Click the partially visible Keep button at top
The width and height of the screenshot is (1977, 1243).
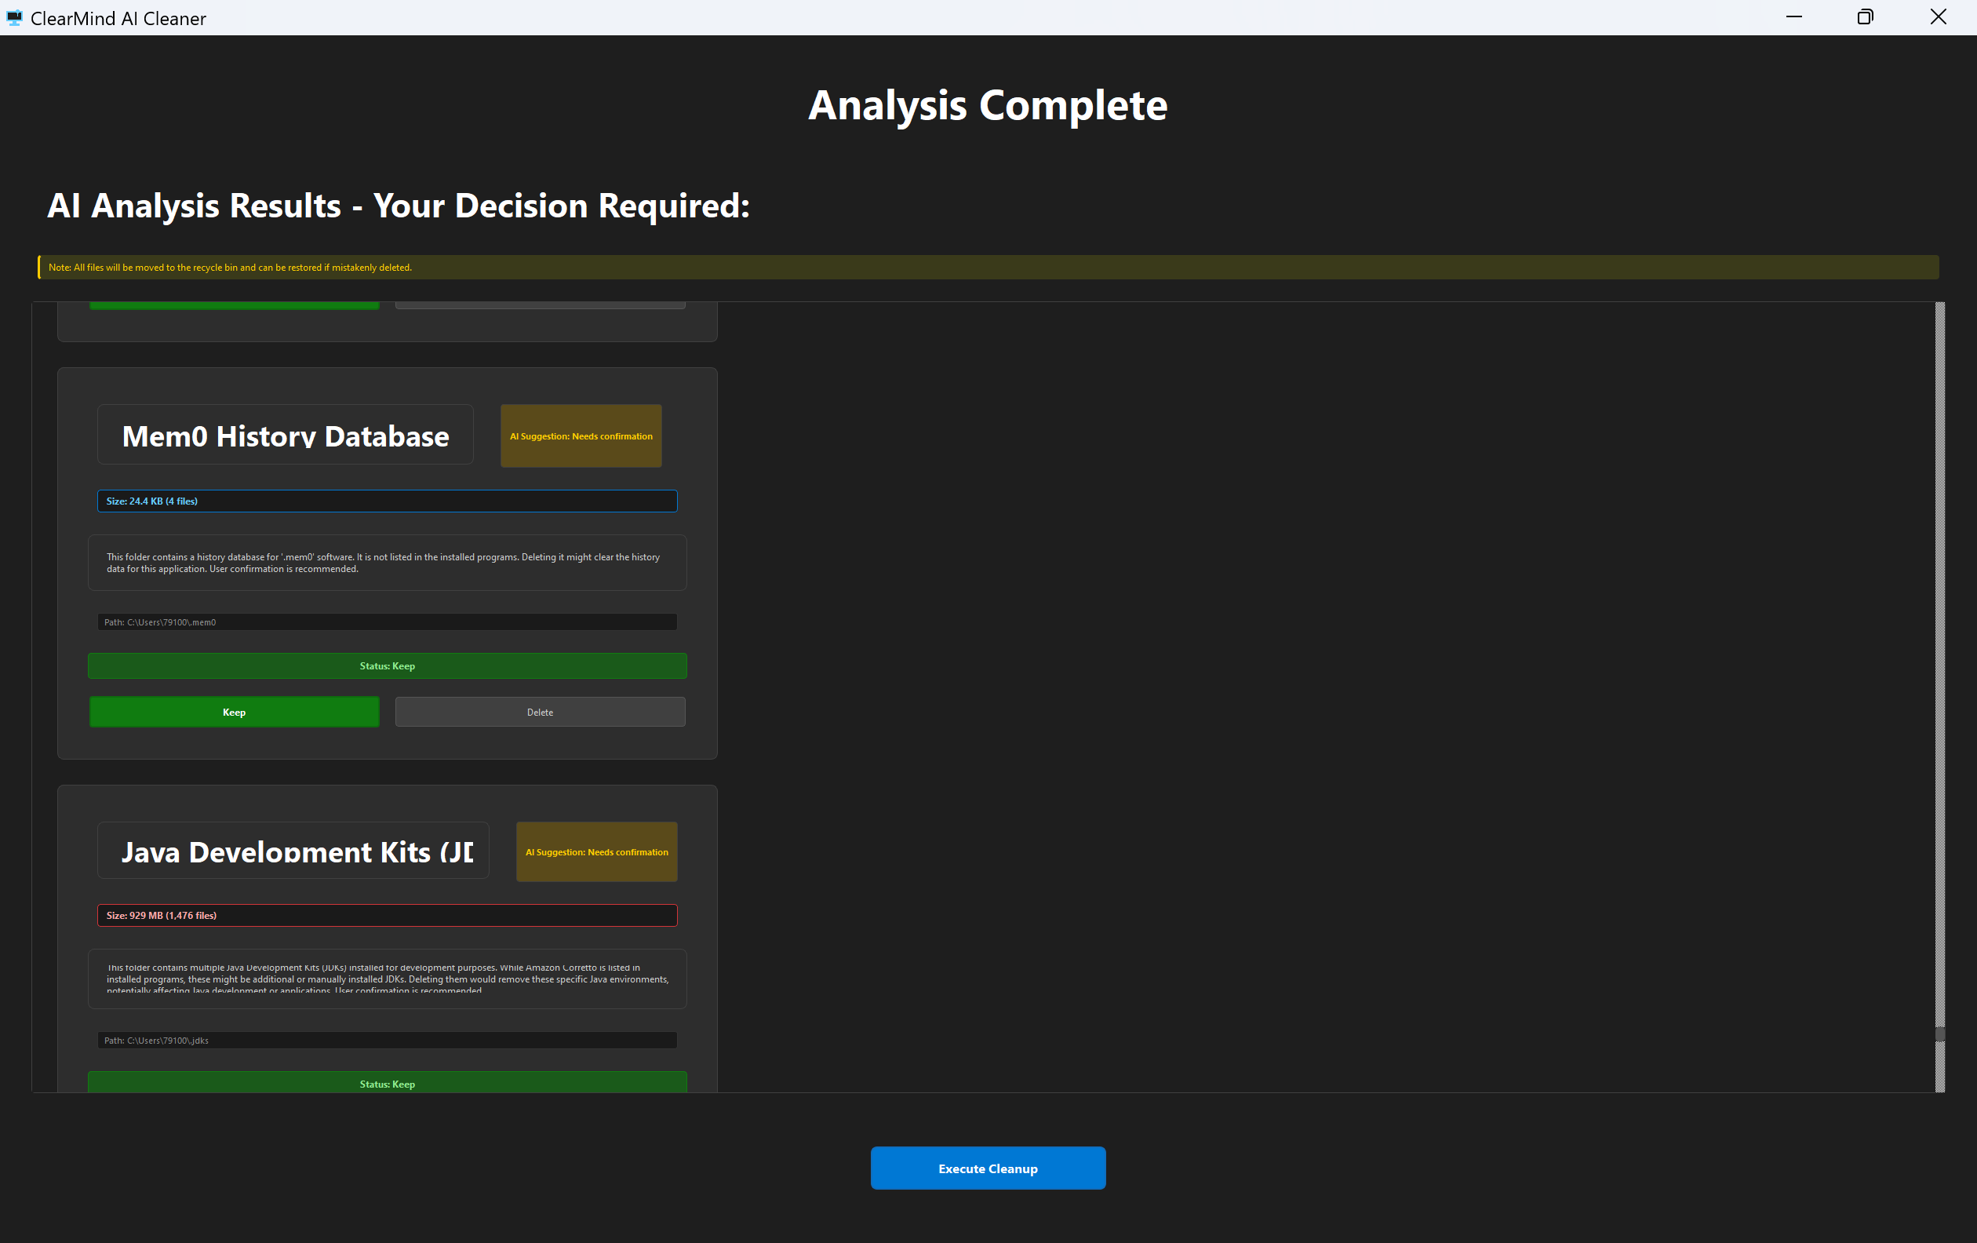click(x=234, y=305)
